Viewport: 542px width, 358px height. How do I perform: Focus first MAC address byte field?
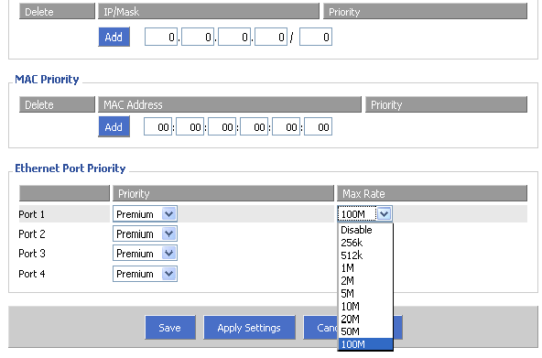(157, 126)
